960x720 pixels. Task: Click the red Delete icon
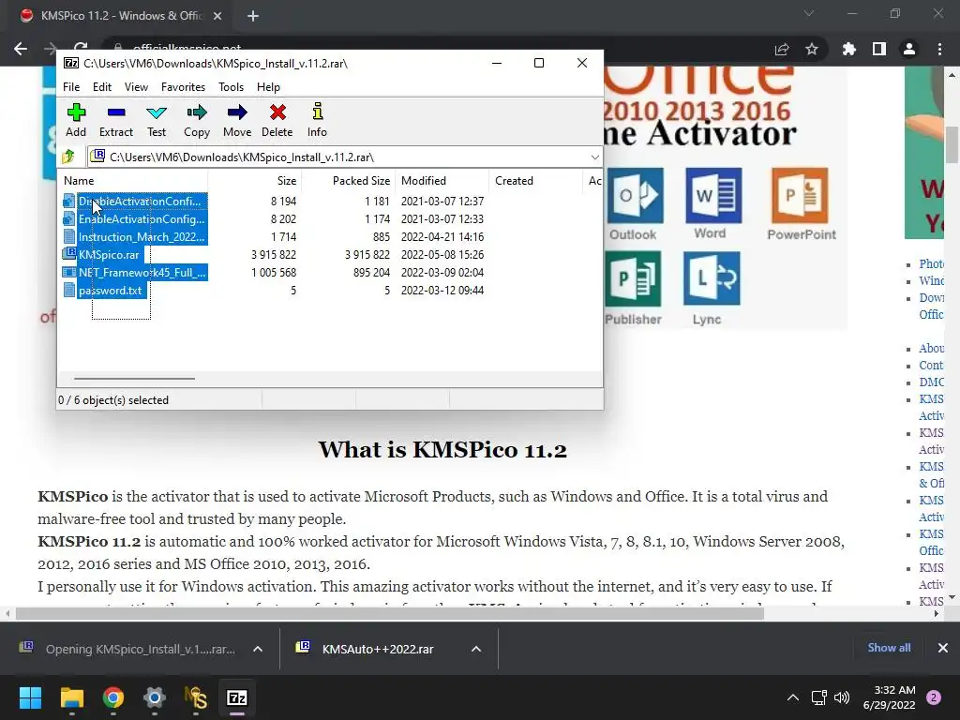(277, 120)
